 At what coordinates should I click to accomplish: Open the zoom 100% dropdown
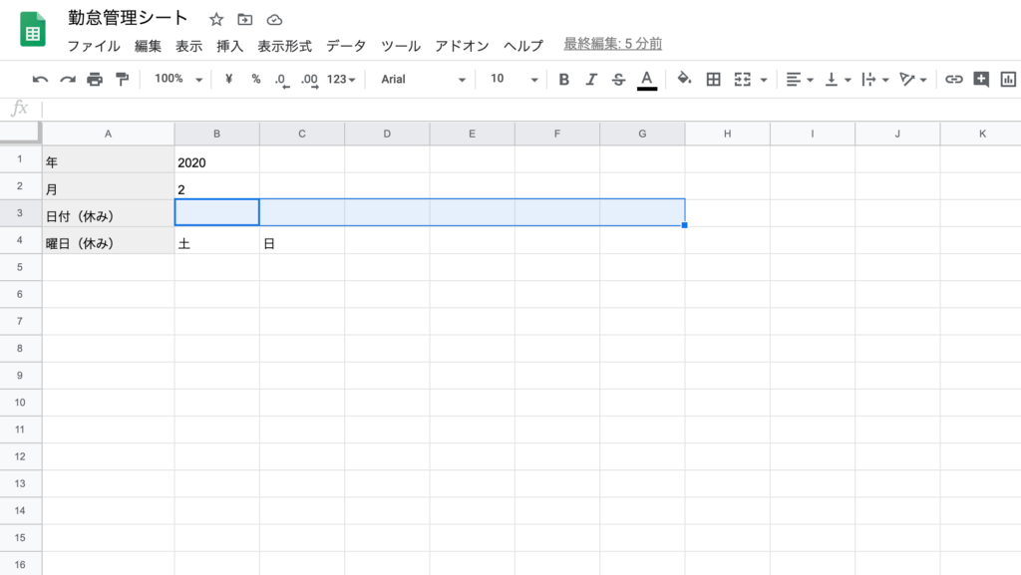[x=177, y=79]
